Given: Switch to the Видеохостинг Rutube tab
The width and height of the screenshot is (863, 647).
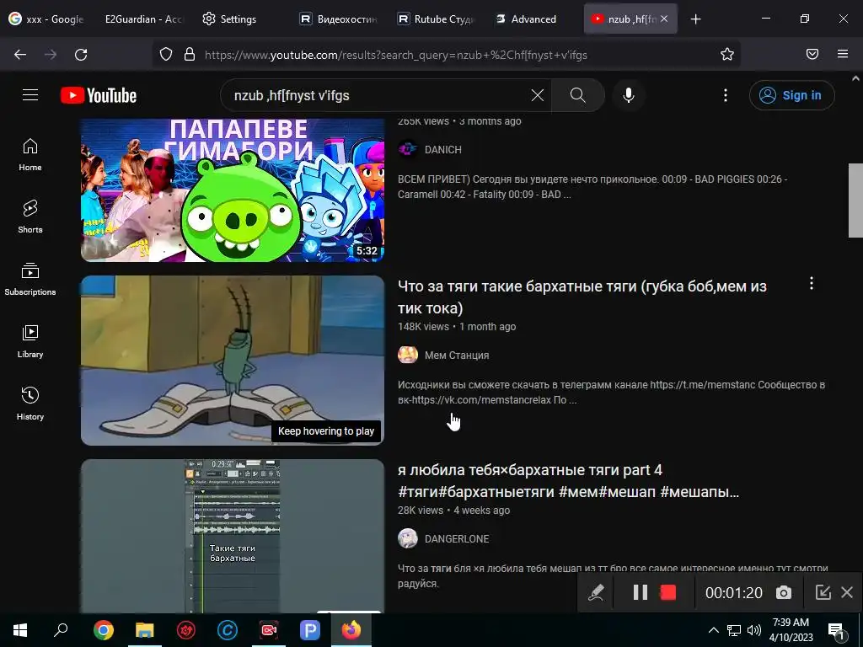Looking at the screenshot, I should (x=339, y=19).
